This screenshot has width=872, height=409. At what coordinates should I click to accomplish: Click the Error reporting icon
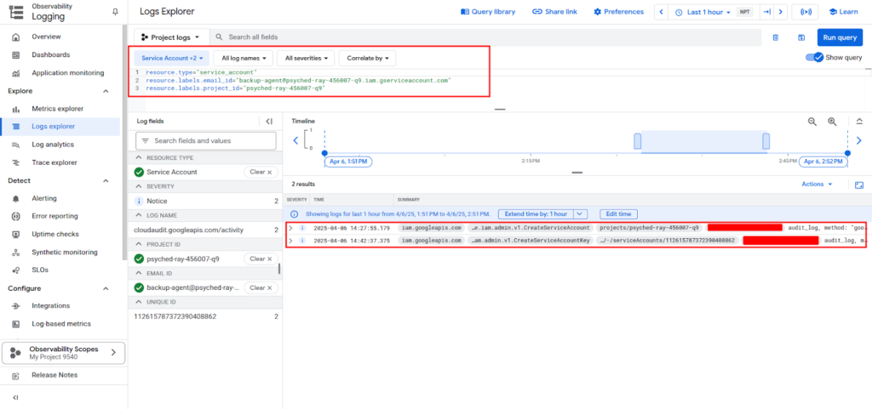(16, 217)
